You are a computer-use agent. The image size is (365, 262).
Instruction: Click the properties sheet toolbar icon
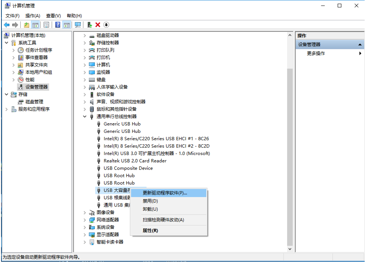46,25
